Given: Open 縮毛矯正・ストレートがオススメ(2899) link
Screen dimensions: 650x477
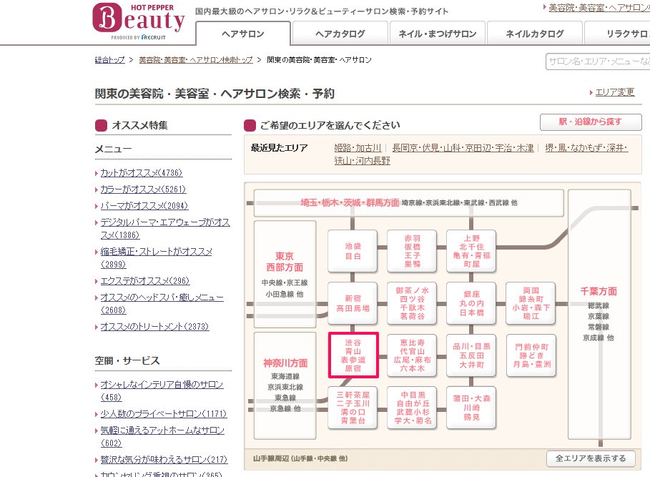Looking at the screenshot, I should click(157, 257).
